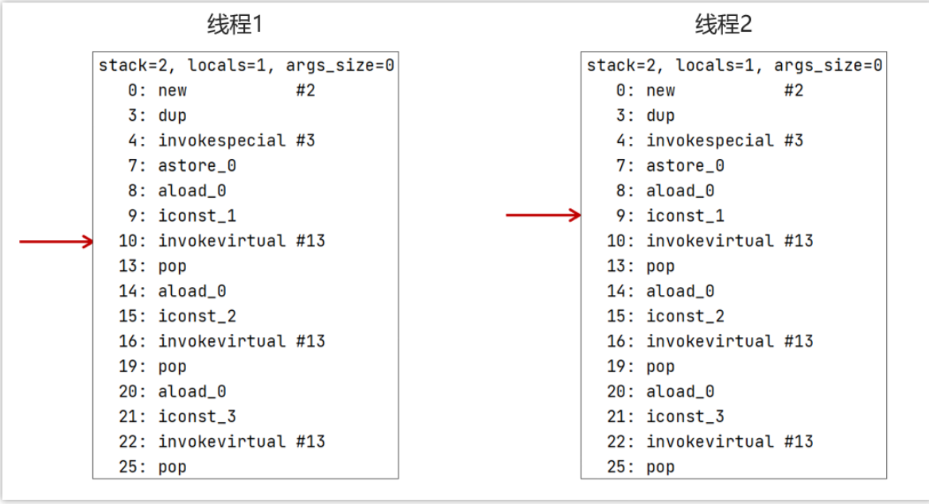
Task: Click thread 1 line 15: iconst_2
Action: tap(177, 316)
